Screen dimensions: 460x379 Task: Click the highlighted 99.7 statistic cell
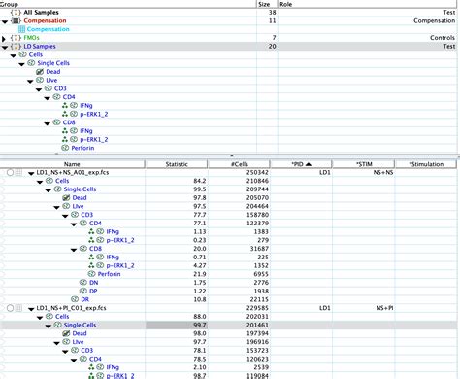point(177,325)
